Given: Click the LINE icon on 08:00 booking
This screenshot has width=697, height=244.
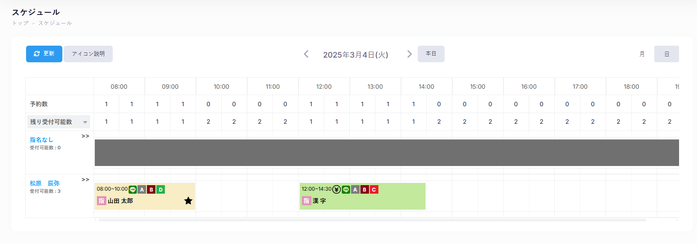Looking at the screenshot, I should [x=133, y=189].
